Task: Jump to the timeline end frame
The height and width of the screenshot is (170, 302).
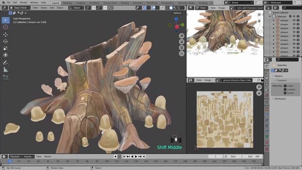Action: (x=144, y=156)
